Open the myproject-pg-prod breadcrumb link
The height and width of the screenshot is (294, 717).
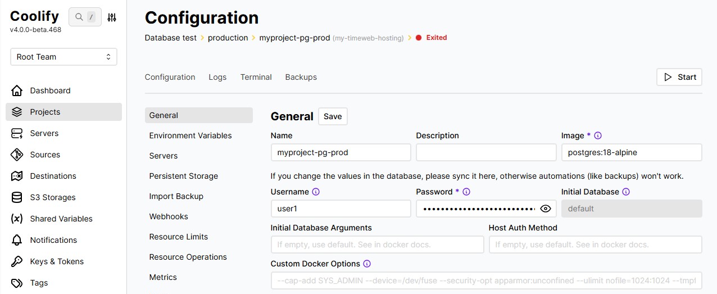click(294, 38)
